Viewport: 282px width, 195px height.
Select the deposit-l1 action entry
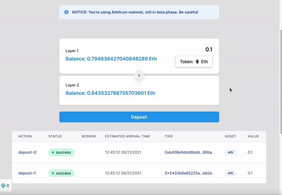point(27,173)
